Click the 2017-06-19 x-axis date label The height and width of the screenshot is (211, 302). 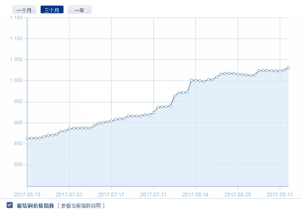click(x=27, y=194)
